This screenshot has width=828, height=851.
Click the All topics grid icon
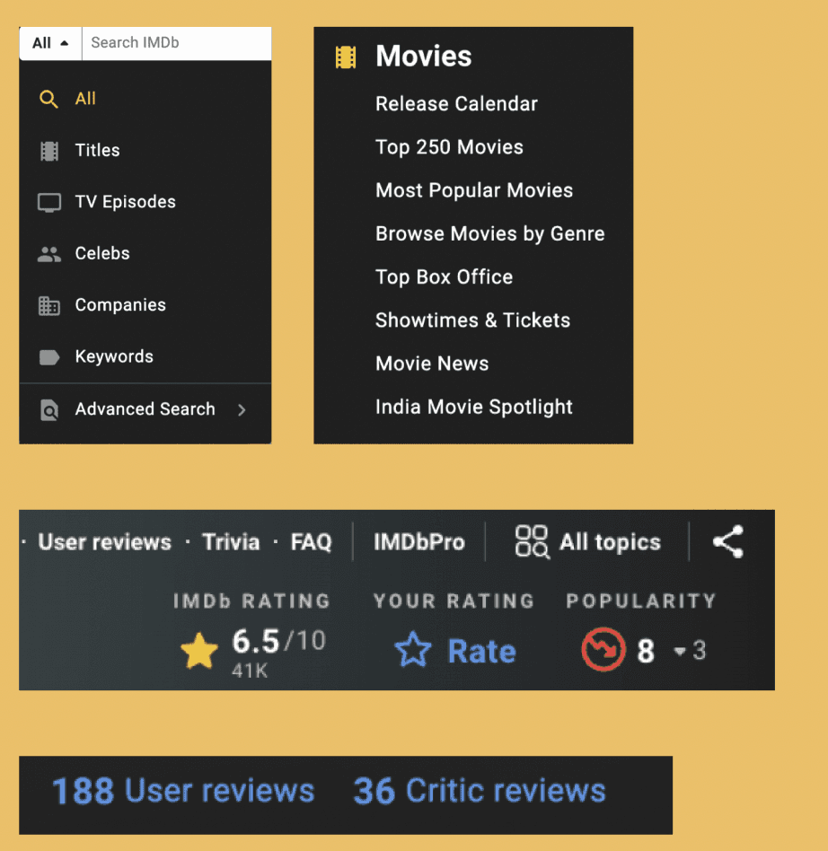coord(532,541)
